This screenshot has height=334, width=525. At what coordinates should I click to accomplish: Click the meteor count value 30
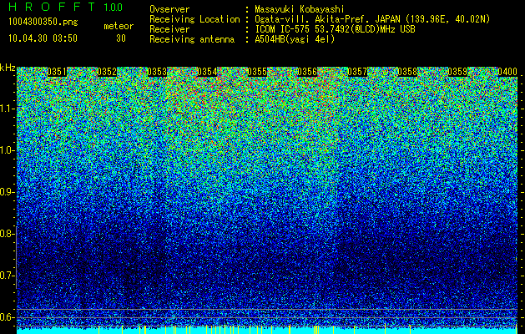point(121,38)
